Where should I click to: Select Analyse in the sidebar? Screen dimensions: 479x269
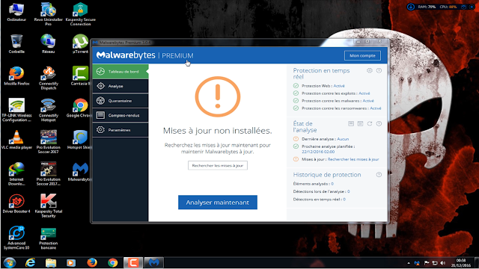pyautogui.click(x=120, y=87)
